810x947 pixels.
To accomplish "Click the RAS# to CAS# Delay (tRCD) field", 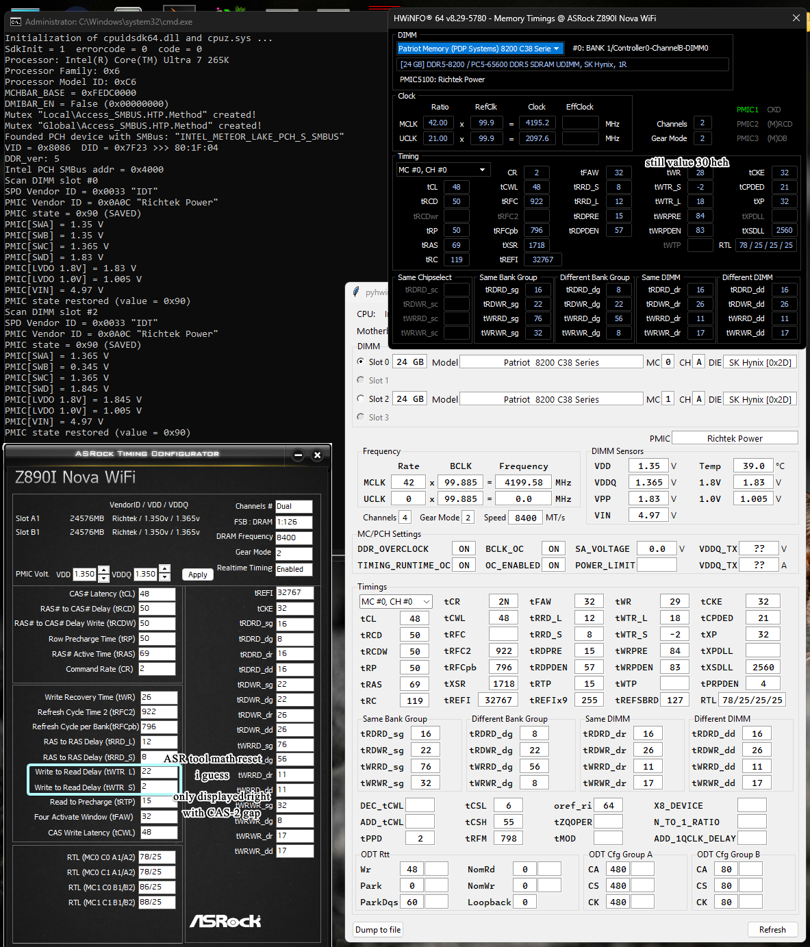I will tap(157, 609).
